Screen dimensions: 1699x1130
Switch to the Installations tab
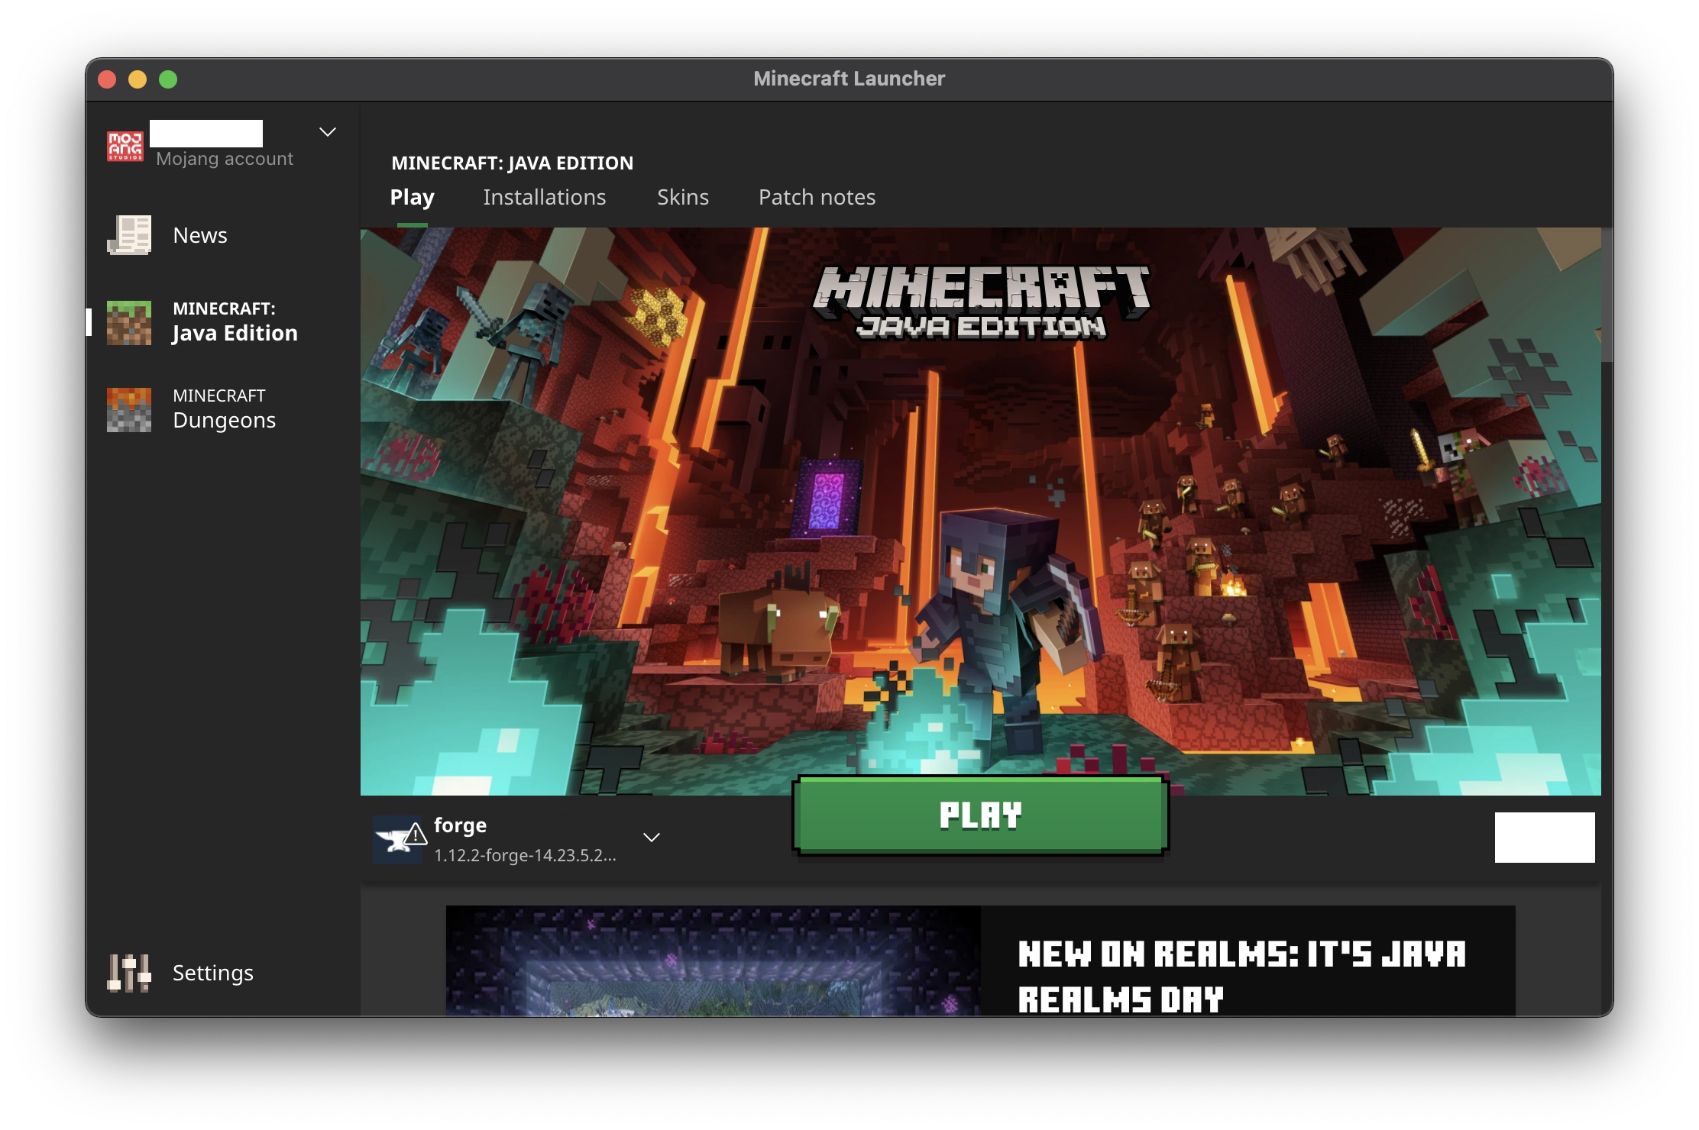[544, 197]
